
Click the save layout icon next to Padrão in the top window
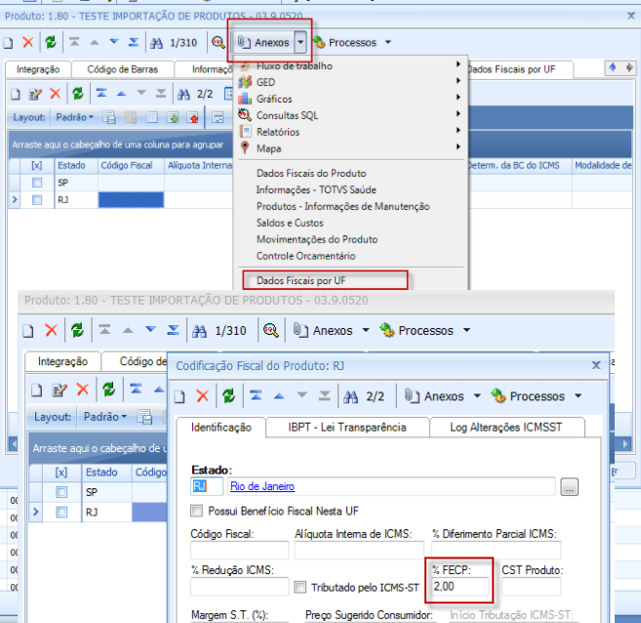pos(109,117)
